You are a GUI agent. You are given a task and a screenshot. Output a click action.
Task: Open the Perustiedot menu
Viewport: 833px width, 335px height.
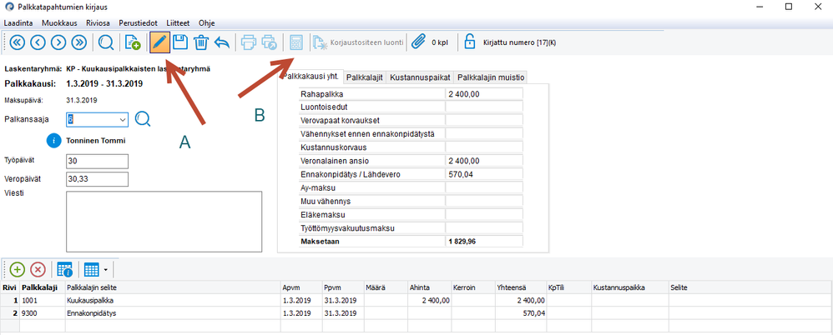138,23
